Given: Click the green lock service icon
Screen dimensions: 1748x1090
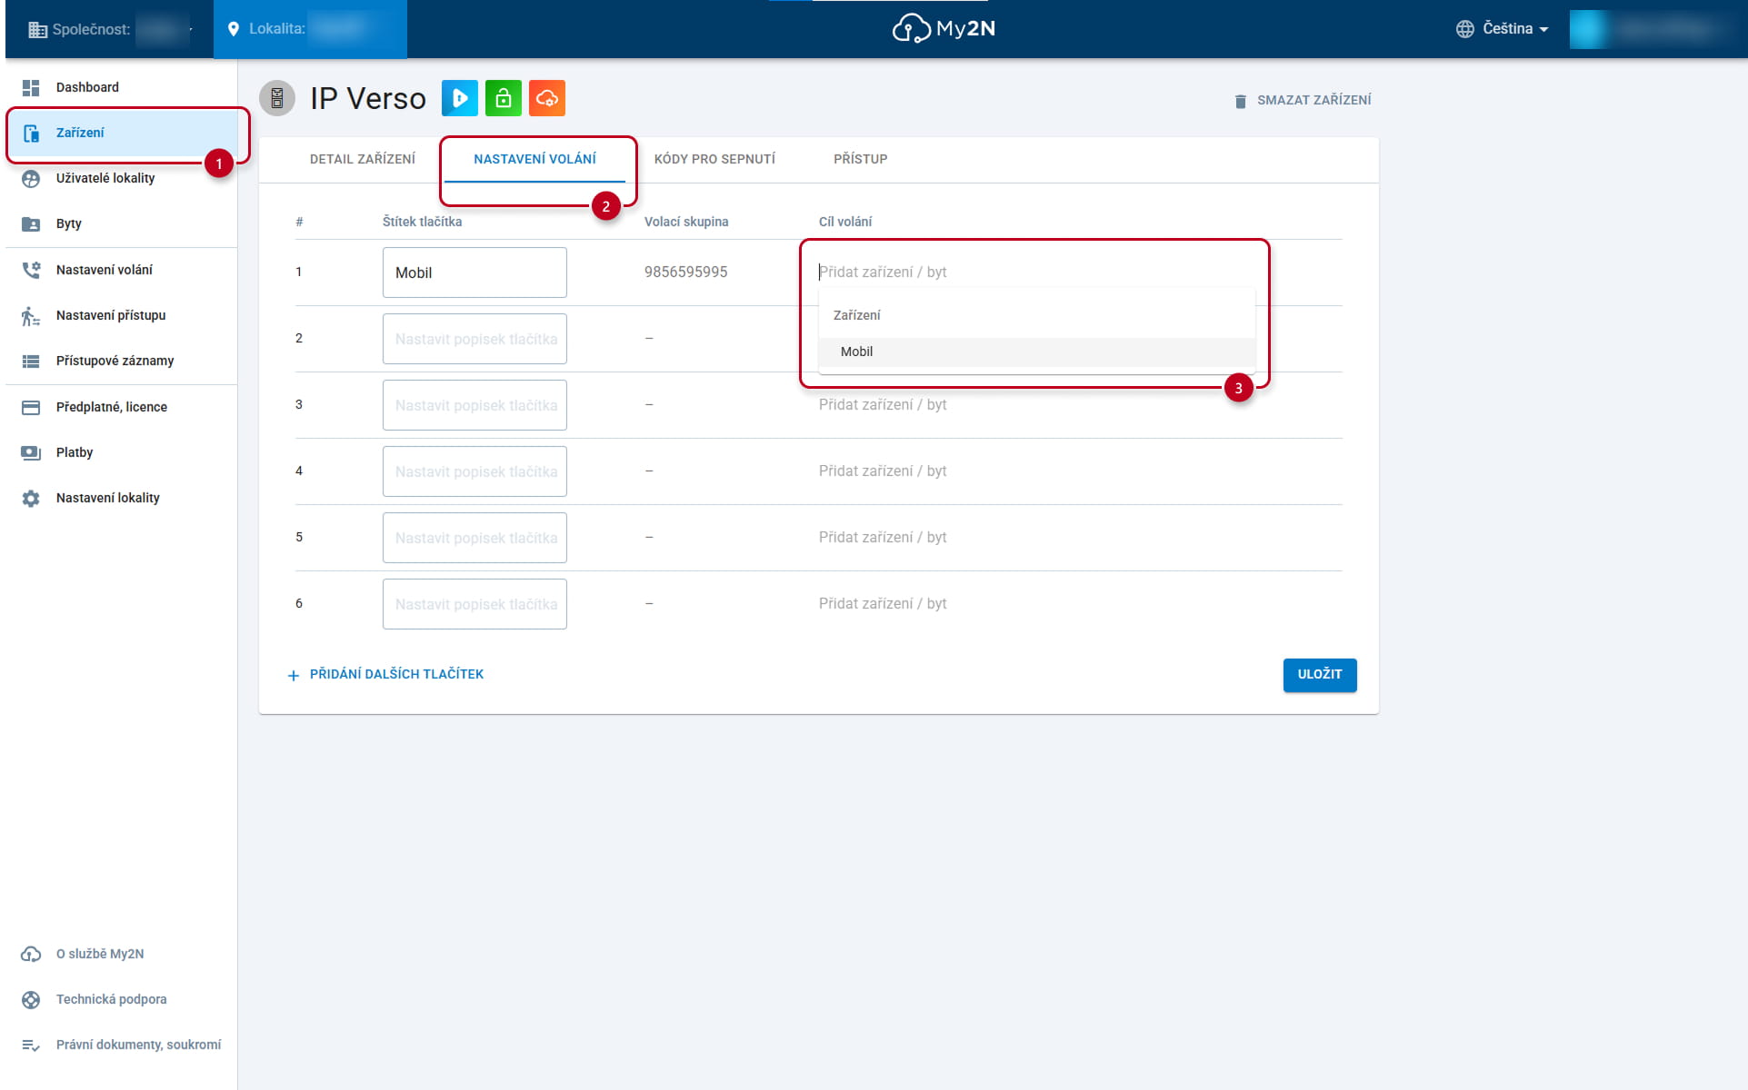Looking at the screenshot, I should click(x=504, y=98).
